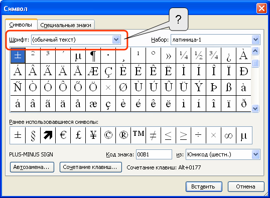
Task: Pick the lowercase eth ð symbol
Action: pos(244,104)
